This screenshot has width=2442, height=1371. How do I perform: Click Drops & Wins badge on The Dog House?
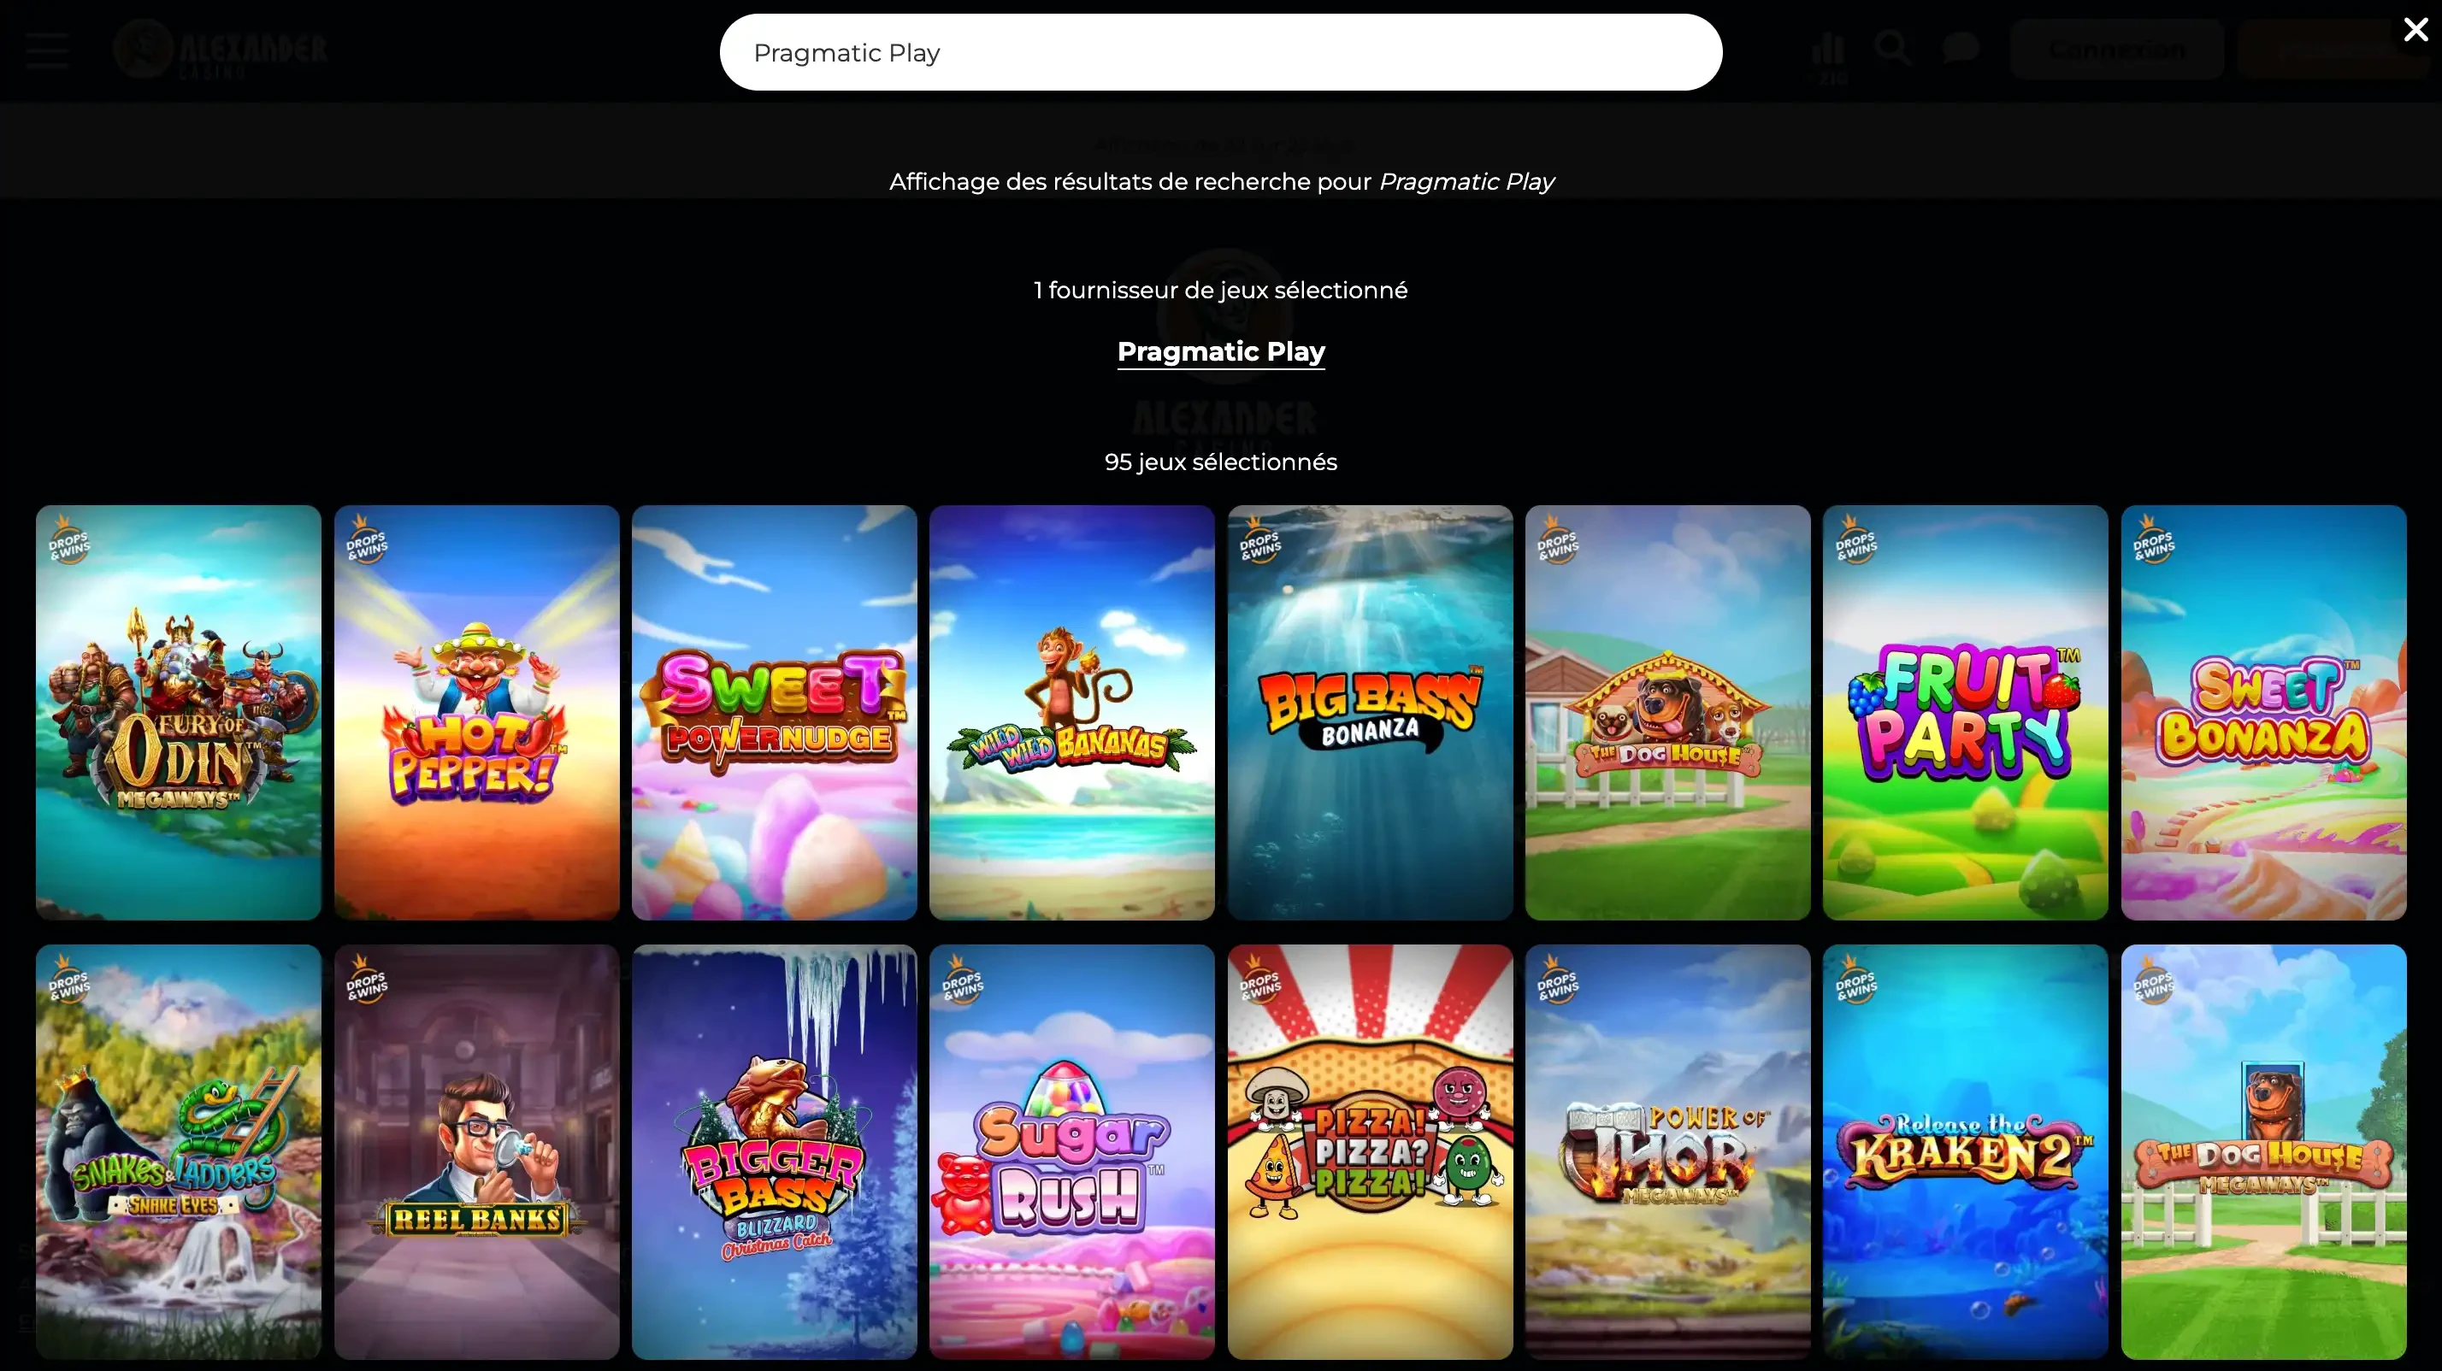point(1559,540)
